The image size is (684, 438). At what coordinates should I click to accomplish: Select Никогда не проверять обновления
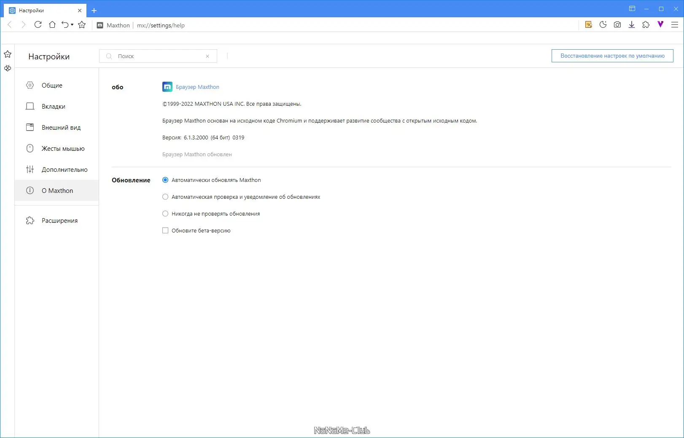(x=165, y=214)
